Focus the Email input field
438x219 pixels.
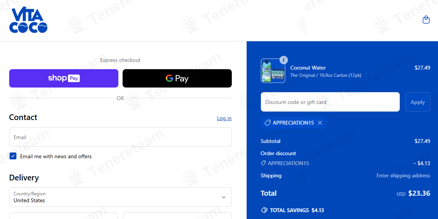(x=120, y=137)
